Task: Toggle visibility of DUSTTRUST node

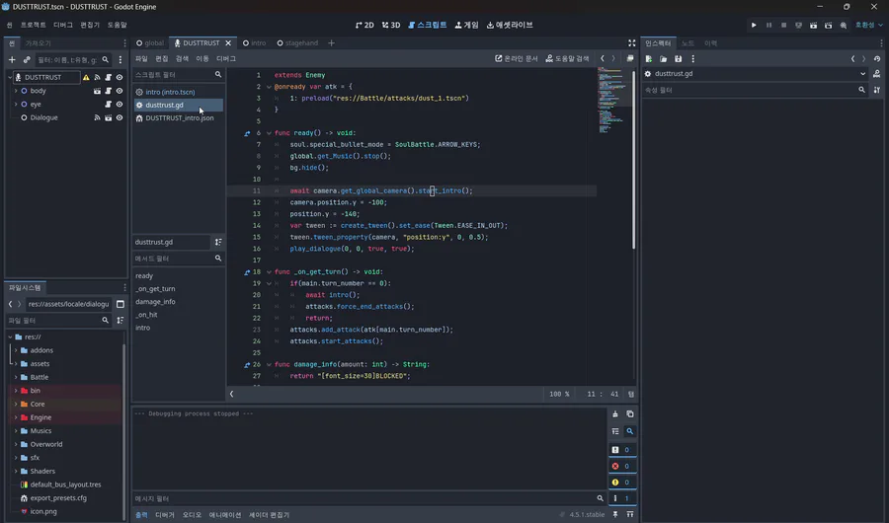Action: 120,77
